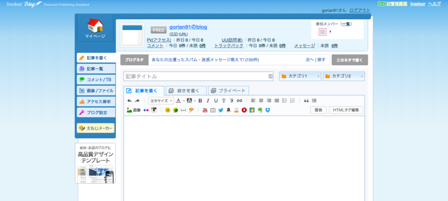
Task: Embed a YouTube video
Action: [205, 110]
